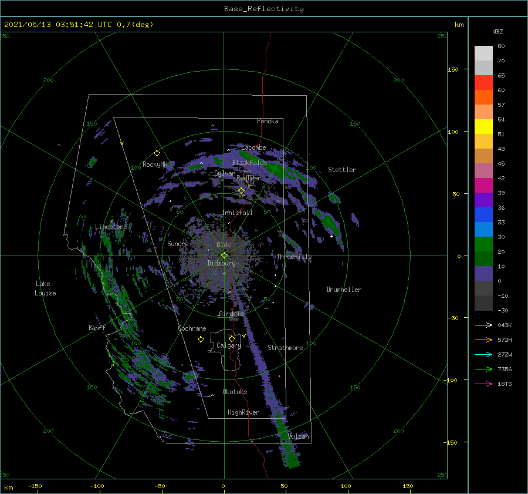
Task: Click the HighRiver city label
Action: (243, 412)
